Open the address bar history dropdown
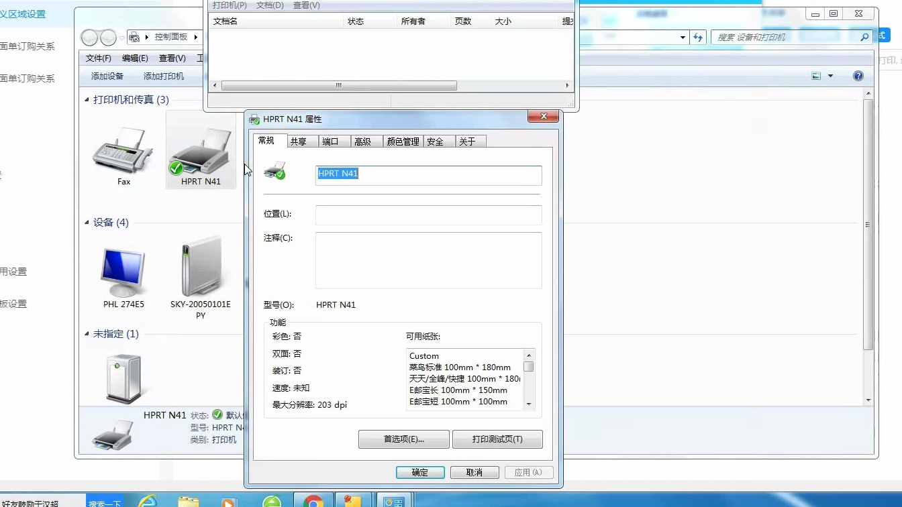Viewport: 902px width, 507px height. tap(683, 38)
